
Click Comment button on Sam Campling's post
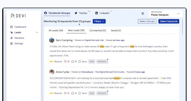coord(102,61)
